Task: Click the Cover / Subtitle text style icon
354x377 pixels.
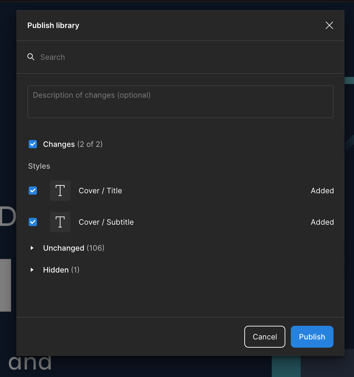Action: (60, 222)
